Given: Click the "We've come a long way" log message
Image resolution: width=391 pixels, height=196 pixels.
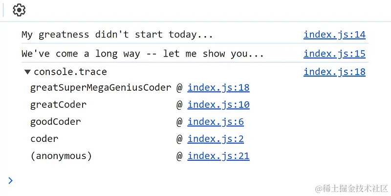Looking at the screenshot, I should coord(143,54).
